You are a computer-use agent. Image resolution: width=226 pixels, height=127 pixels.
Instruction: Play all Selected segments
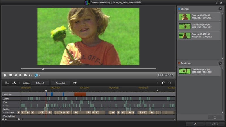pyautogui.click(x=220, y=9)
